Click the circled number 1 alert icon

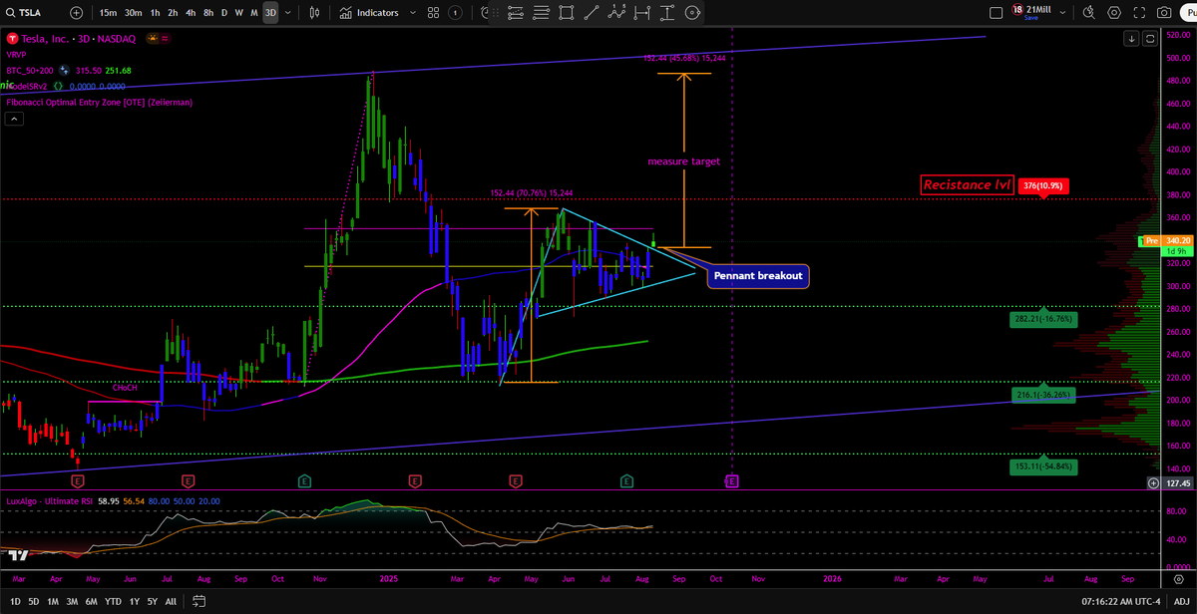pyautogui.click(x=456, y=13)
